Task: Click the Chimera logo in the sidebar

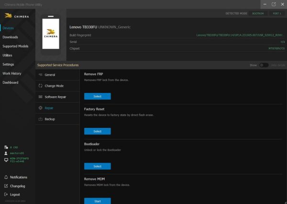Action: [17, 16]
